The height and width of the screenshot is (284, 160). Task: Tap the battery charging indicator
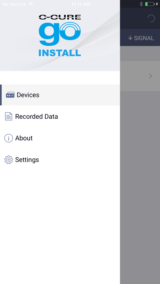tap(151, 4)
